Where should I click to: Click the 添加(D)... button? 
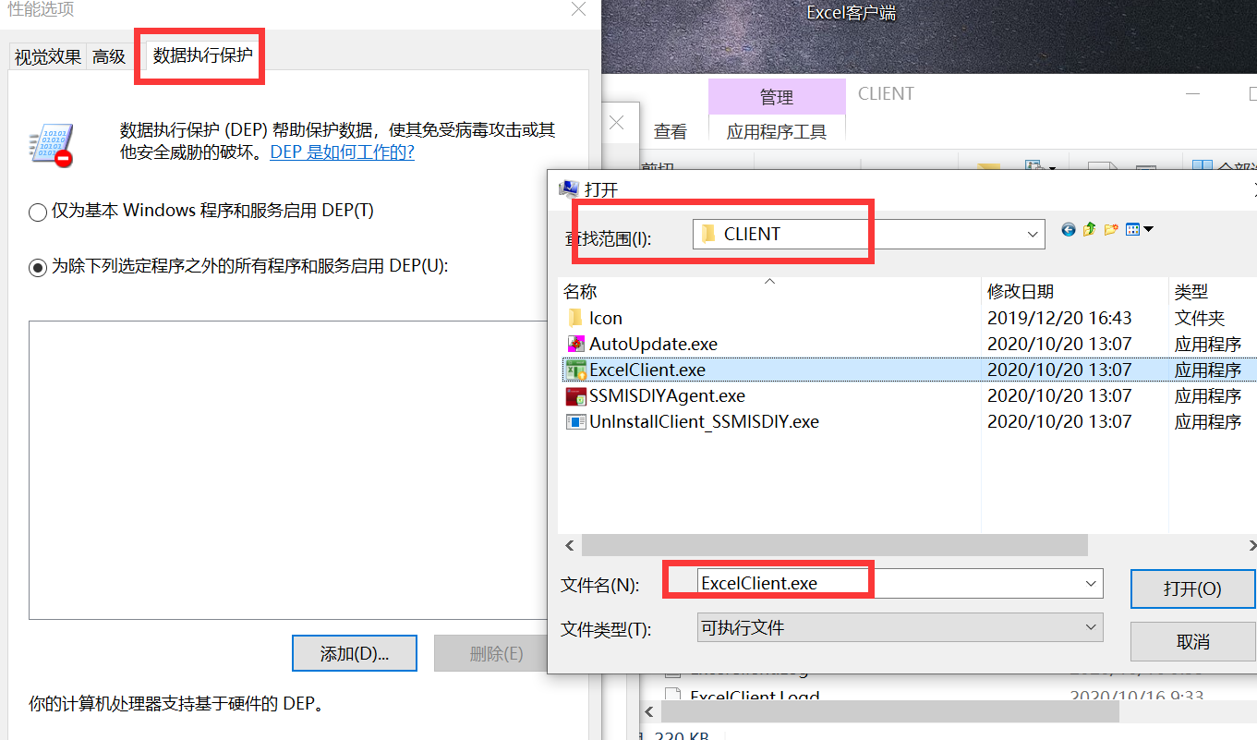pyautogui.click(x=355, y=653)
